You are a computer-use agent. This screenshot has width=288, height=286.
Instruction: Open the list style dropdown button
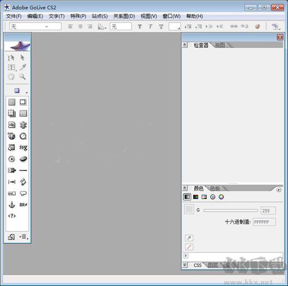click(102, 26)
